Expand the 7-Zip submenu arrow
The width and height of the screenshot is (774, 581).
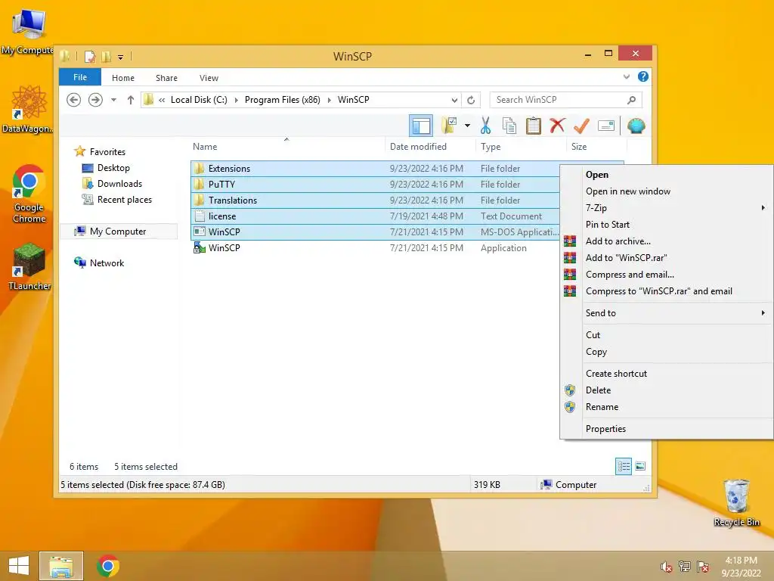coord(763,208)
